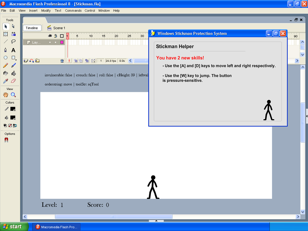Select the Eraser tool

point(13,81)
